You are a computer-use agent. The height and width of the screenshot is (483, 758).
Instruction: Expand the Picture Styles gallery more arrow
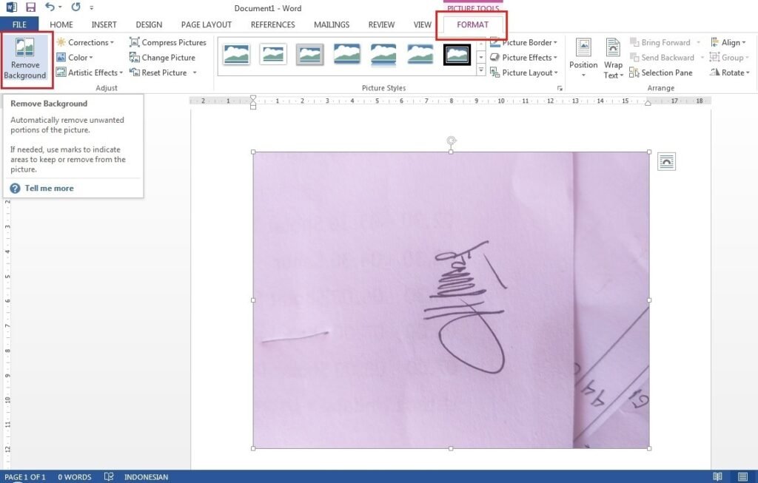480,71
